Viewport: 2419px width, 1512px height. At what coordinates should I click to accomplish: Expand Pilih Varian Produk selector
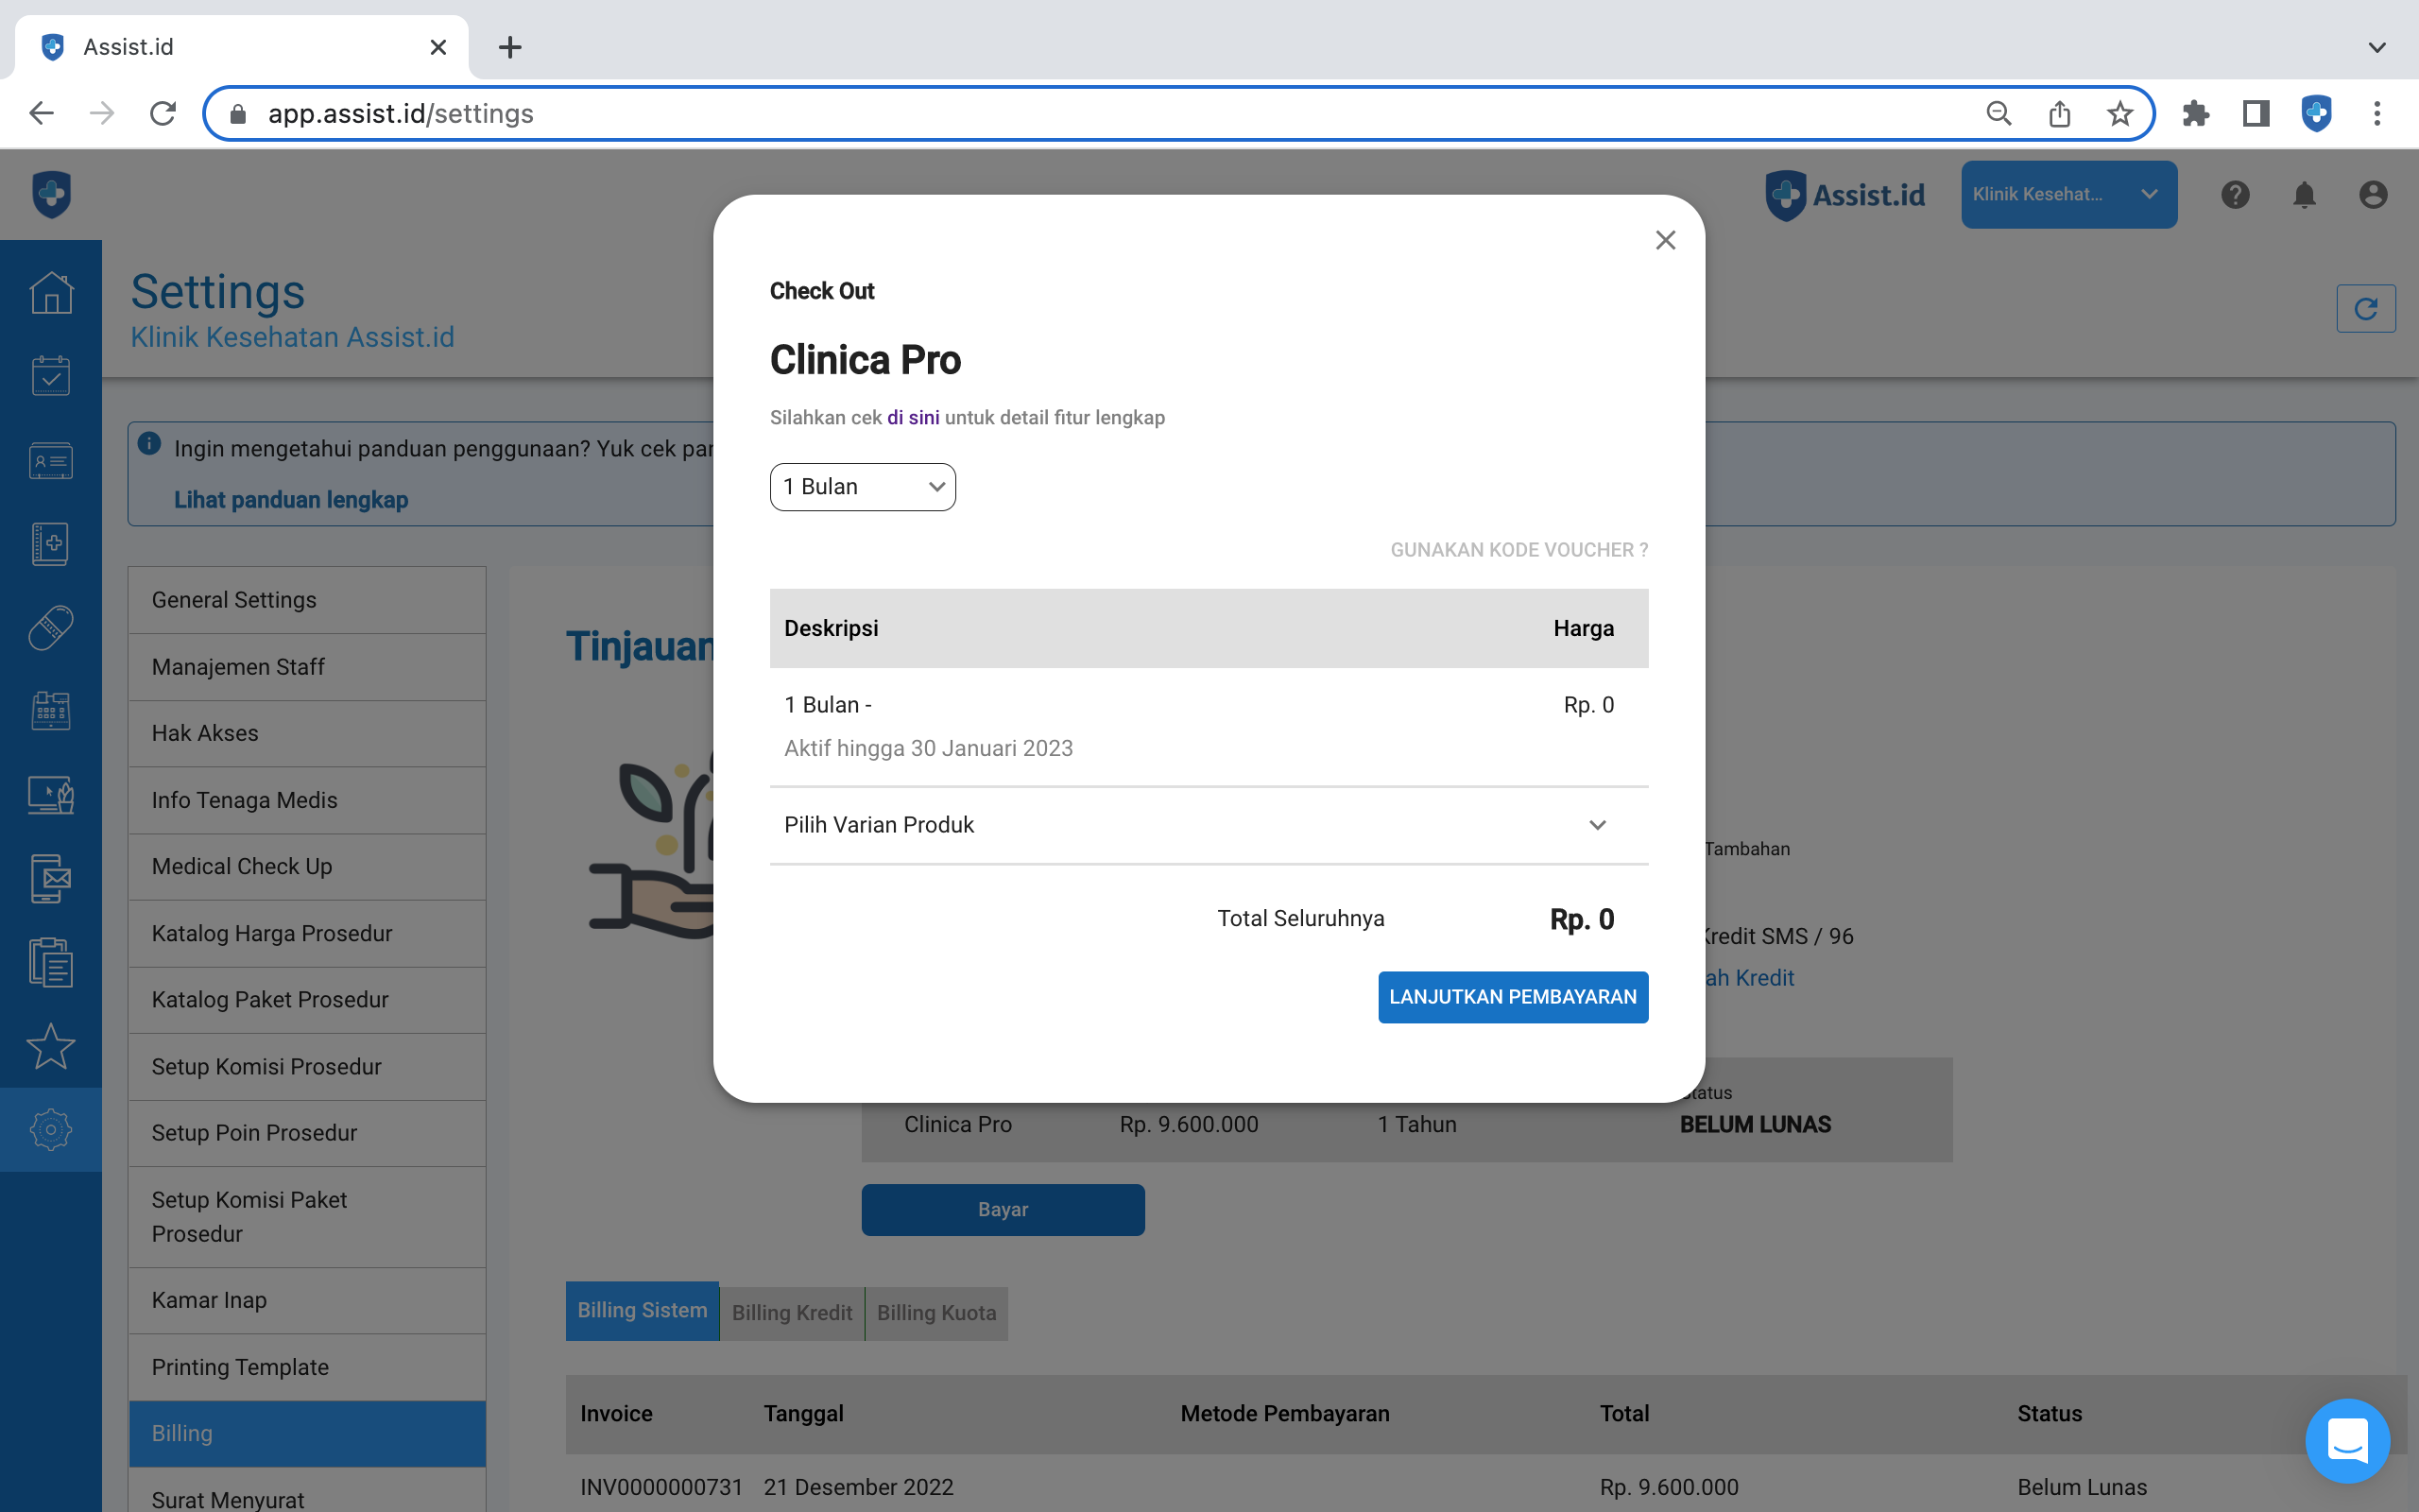[1208, 825]
